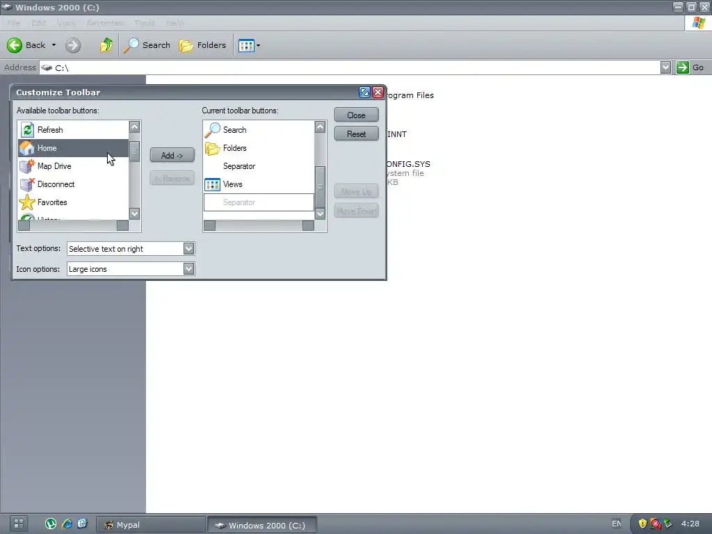Launch Internet Explorer from quick launch
Screen dimensions: 712x534
pyautogui.click(x=67, y=524)
